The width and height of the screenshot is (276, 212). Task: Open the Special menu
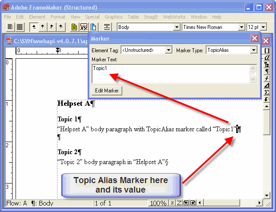tap(92, 17)
